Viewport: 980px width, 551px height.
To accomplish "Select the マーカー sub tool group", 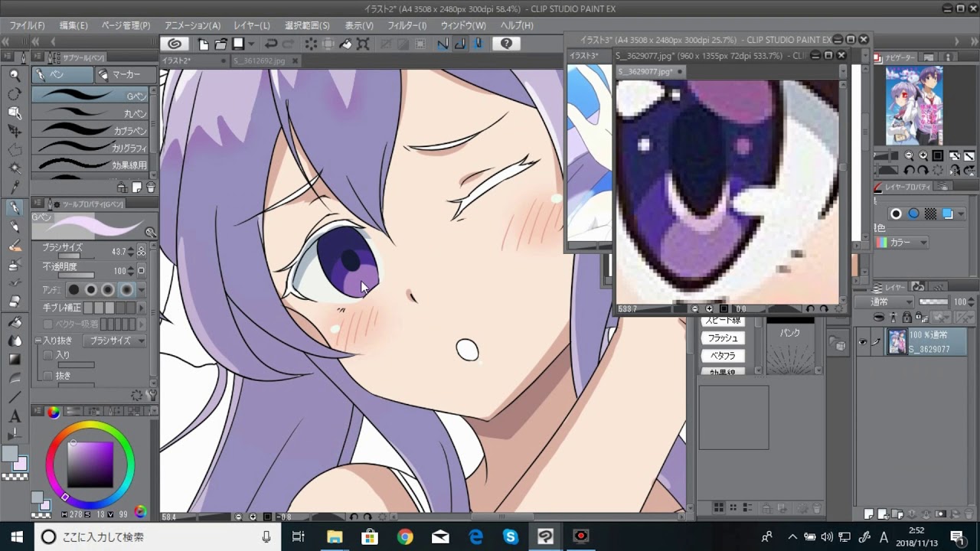I will 126,75.
